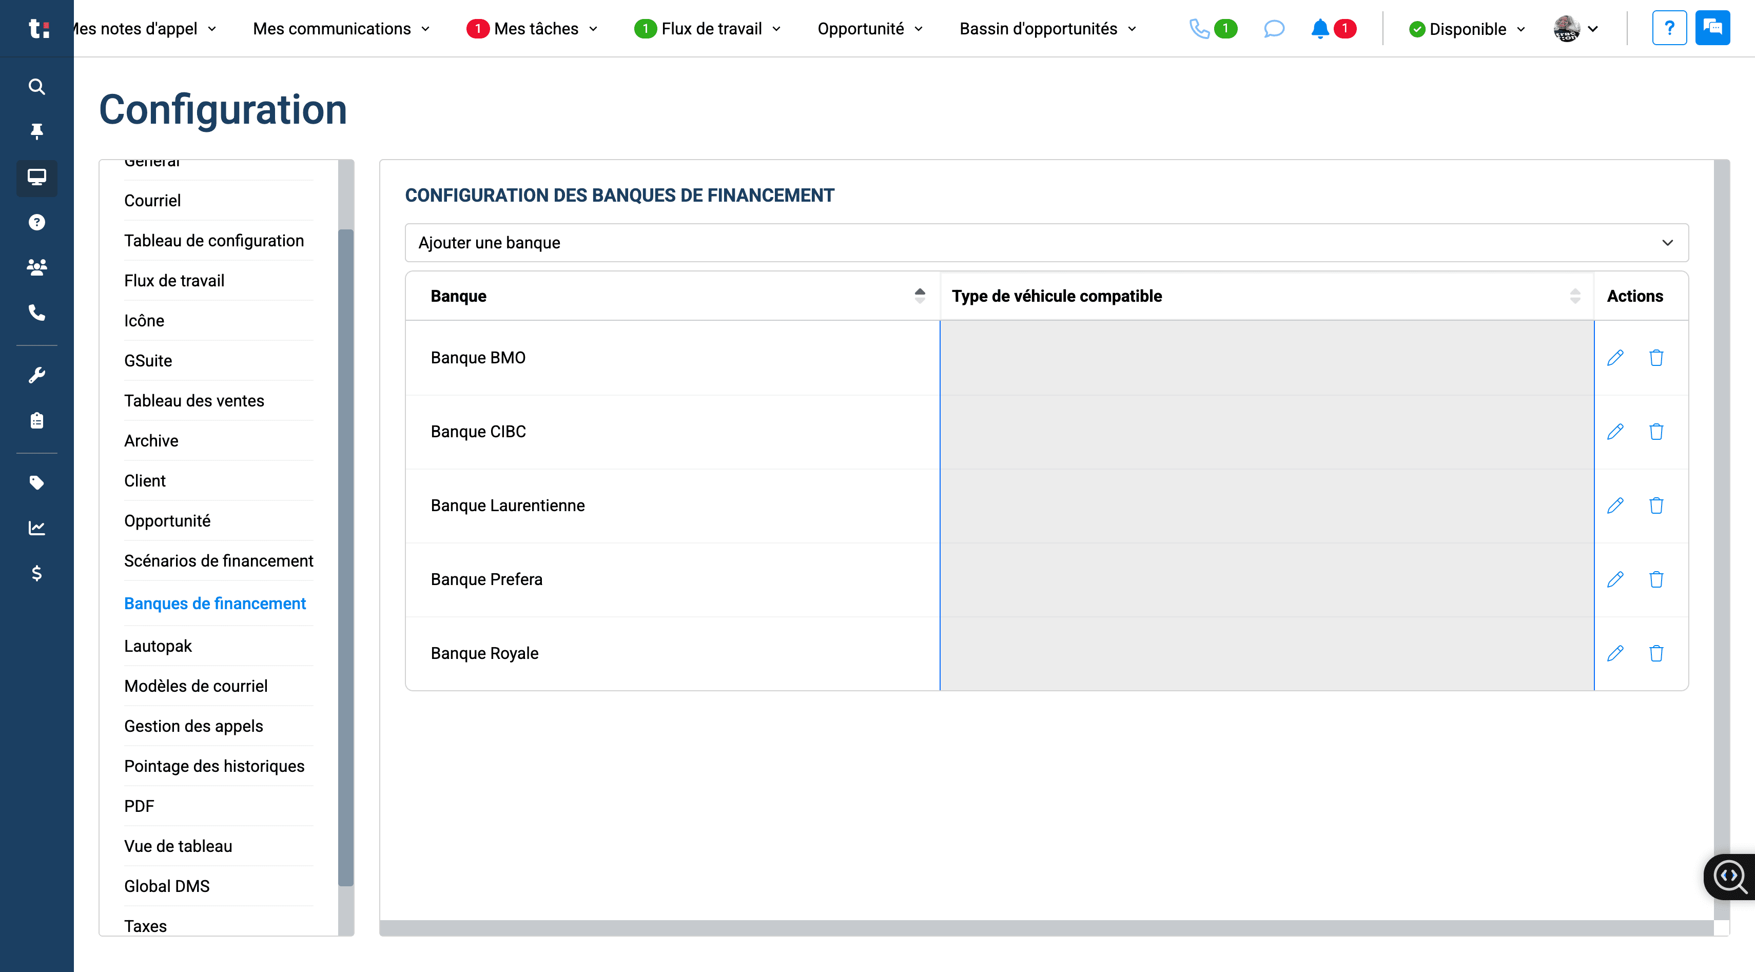Screen dimensions: 1755x972
Task: Edit Banque Royale with the pencil icon
Action: point(1615,653)
